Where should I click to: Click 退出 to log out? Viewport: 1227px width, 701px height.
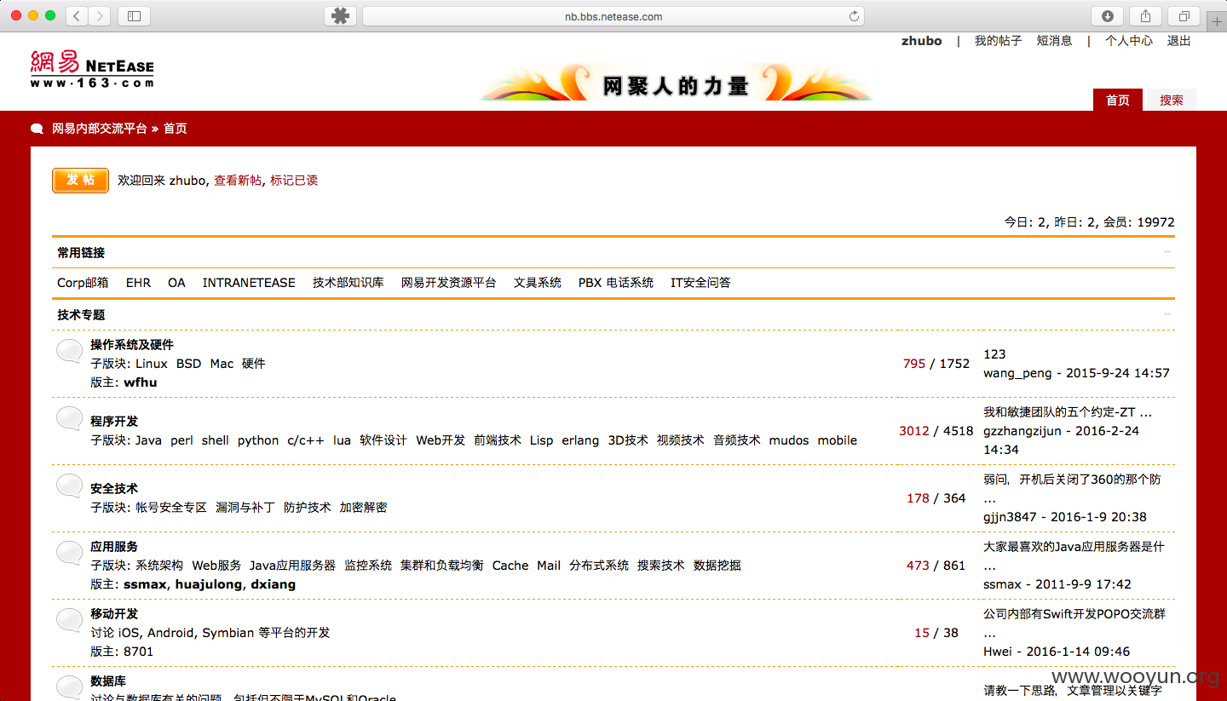(1179, 40)
